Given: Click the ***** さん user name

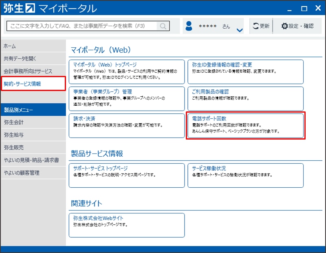Looking at the screenshot, I should coord(214,26).
